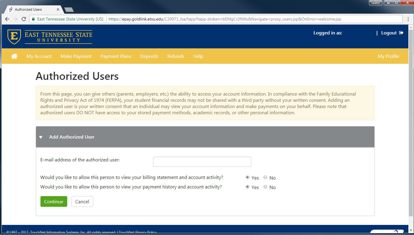Select No for viewing billing statement
This screenshot has width=414, height=235.
[265, 177]
